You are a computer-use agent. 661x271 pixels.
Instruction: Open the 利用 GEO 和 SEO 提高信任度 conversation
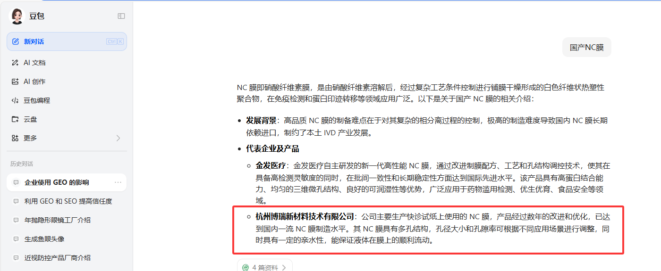[67, 201]
